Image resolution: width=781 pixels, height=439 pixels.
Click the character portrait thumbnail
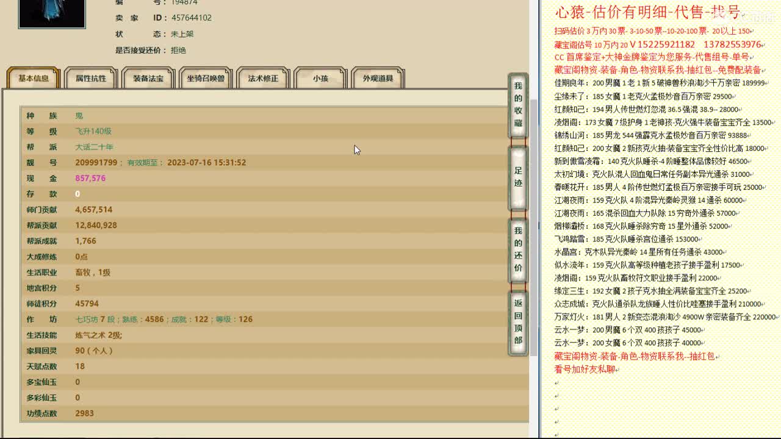[52, 13]
